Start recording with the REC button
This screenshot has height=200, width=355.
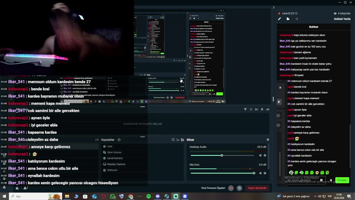[231, 188]
